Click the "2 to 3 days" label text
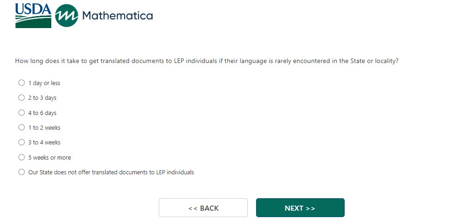 tap(42, 98)
